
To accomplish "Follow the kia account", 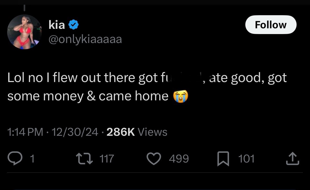I will (271, 25).
